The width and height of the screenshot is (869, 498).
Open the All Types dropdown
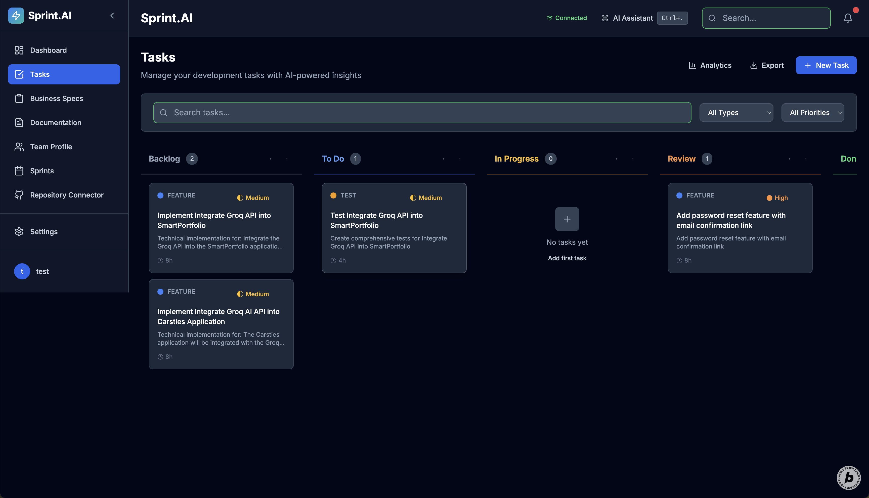(x=736, y=113)
